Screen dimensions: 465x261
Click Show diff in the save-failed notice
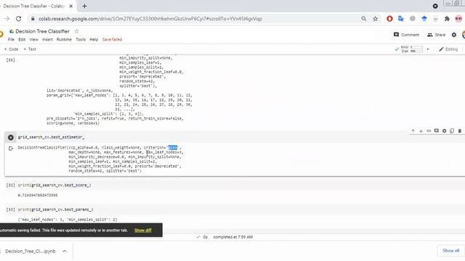[x=143, y=231]
